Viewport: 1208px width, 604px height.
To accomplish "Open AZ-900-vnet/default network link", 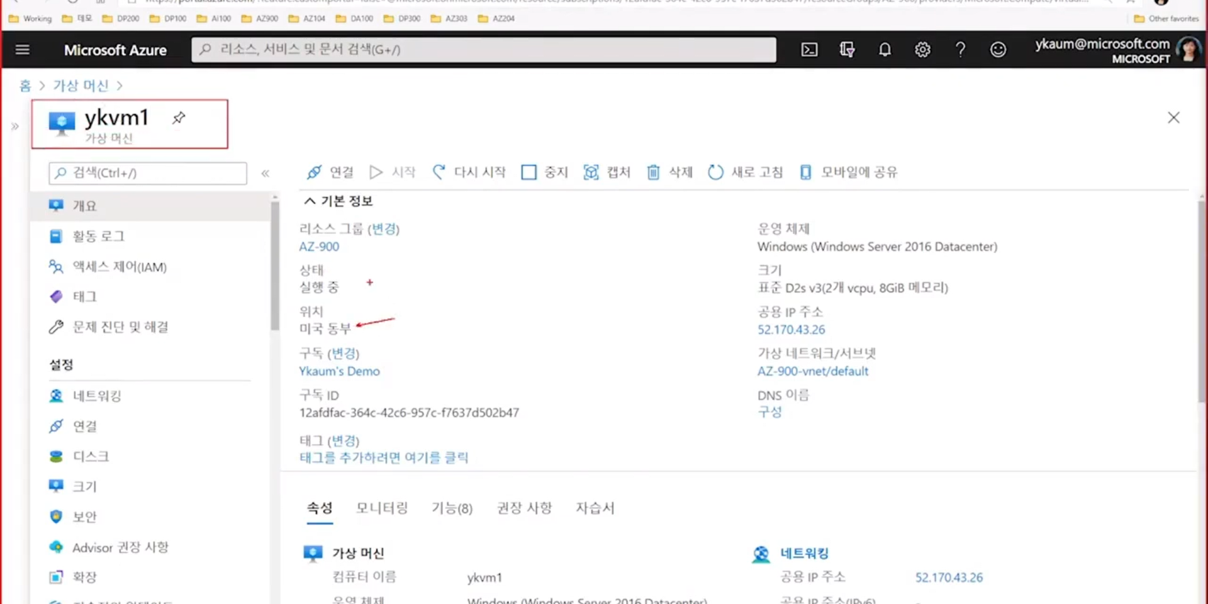I will [x=813, y=371].
